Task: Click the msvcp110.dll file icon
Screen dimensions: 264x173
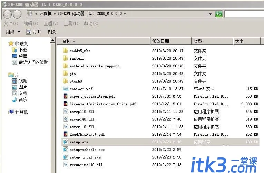Action: pyautogui.click(x=66, y=111)
